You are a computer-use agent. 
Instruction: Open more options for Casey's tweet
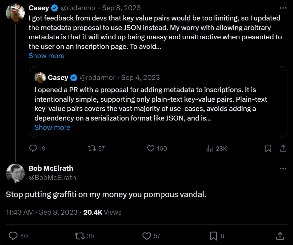283,8
